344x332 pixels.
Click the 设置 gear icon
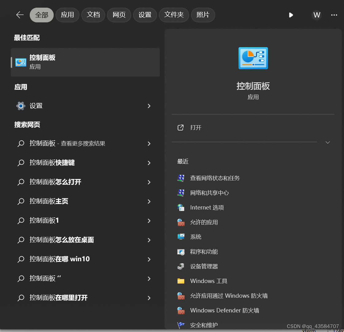coord(21,106)
